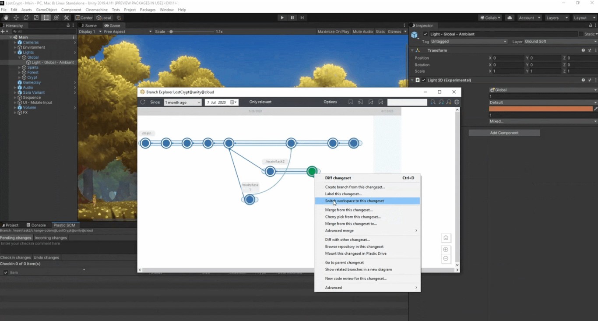
Task: Open the custom editor tools icon
Action: [67, 18]
